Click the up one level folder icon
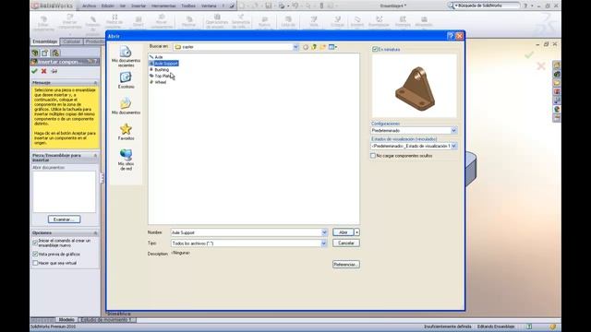Screen dimensions: 591x332 314,47
